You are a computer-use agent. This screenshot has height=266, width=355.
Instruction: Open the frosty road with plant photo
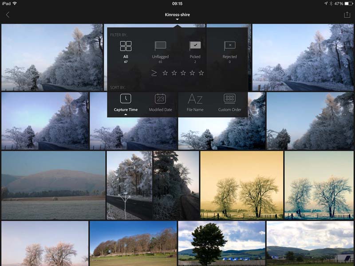point(129,185)
